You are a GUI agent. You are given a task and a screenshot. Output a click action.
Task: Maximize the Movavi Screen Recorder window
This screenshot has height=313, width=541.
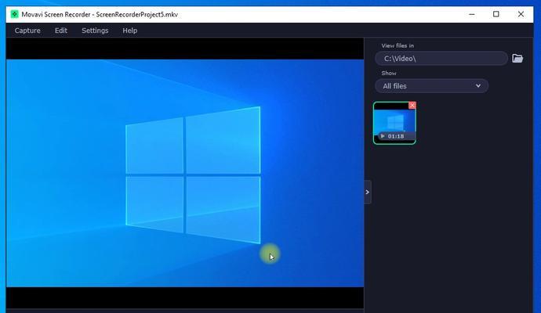pyautogui.click(x=496, y=14)
